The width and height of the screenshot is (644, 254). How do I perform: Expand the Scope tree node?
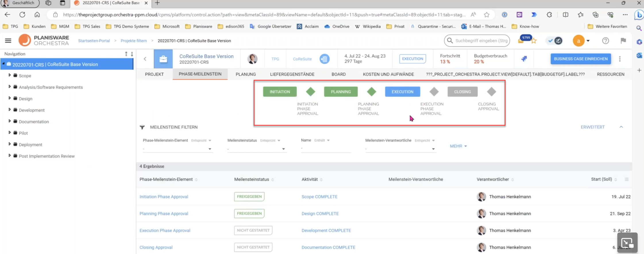9,75
